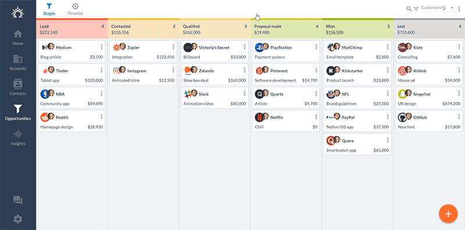Go to Contacts in sidebar

point(18,88)
